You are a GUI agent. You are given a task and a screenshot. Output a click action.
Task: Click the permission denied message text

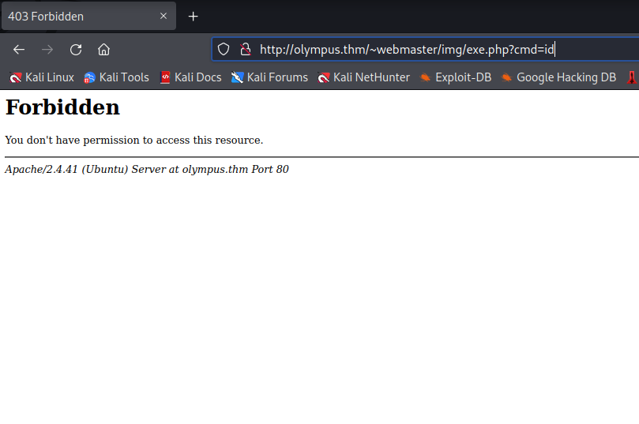pos(133,141)
